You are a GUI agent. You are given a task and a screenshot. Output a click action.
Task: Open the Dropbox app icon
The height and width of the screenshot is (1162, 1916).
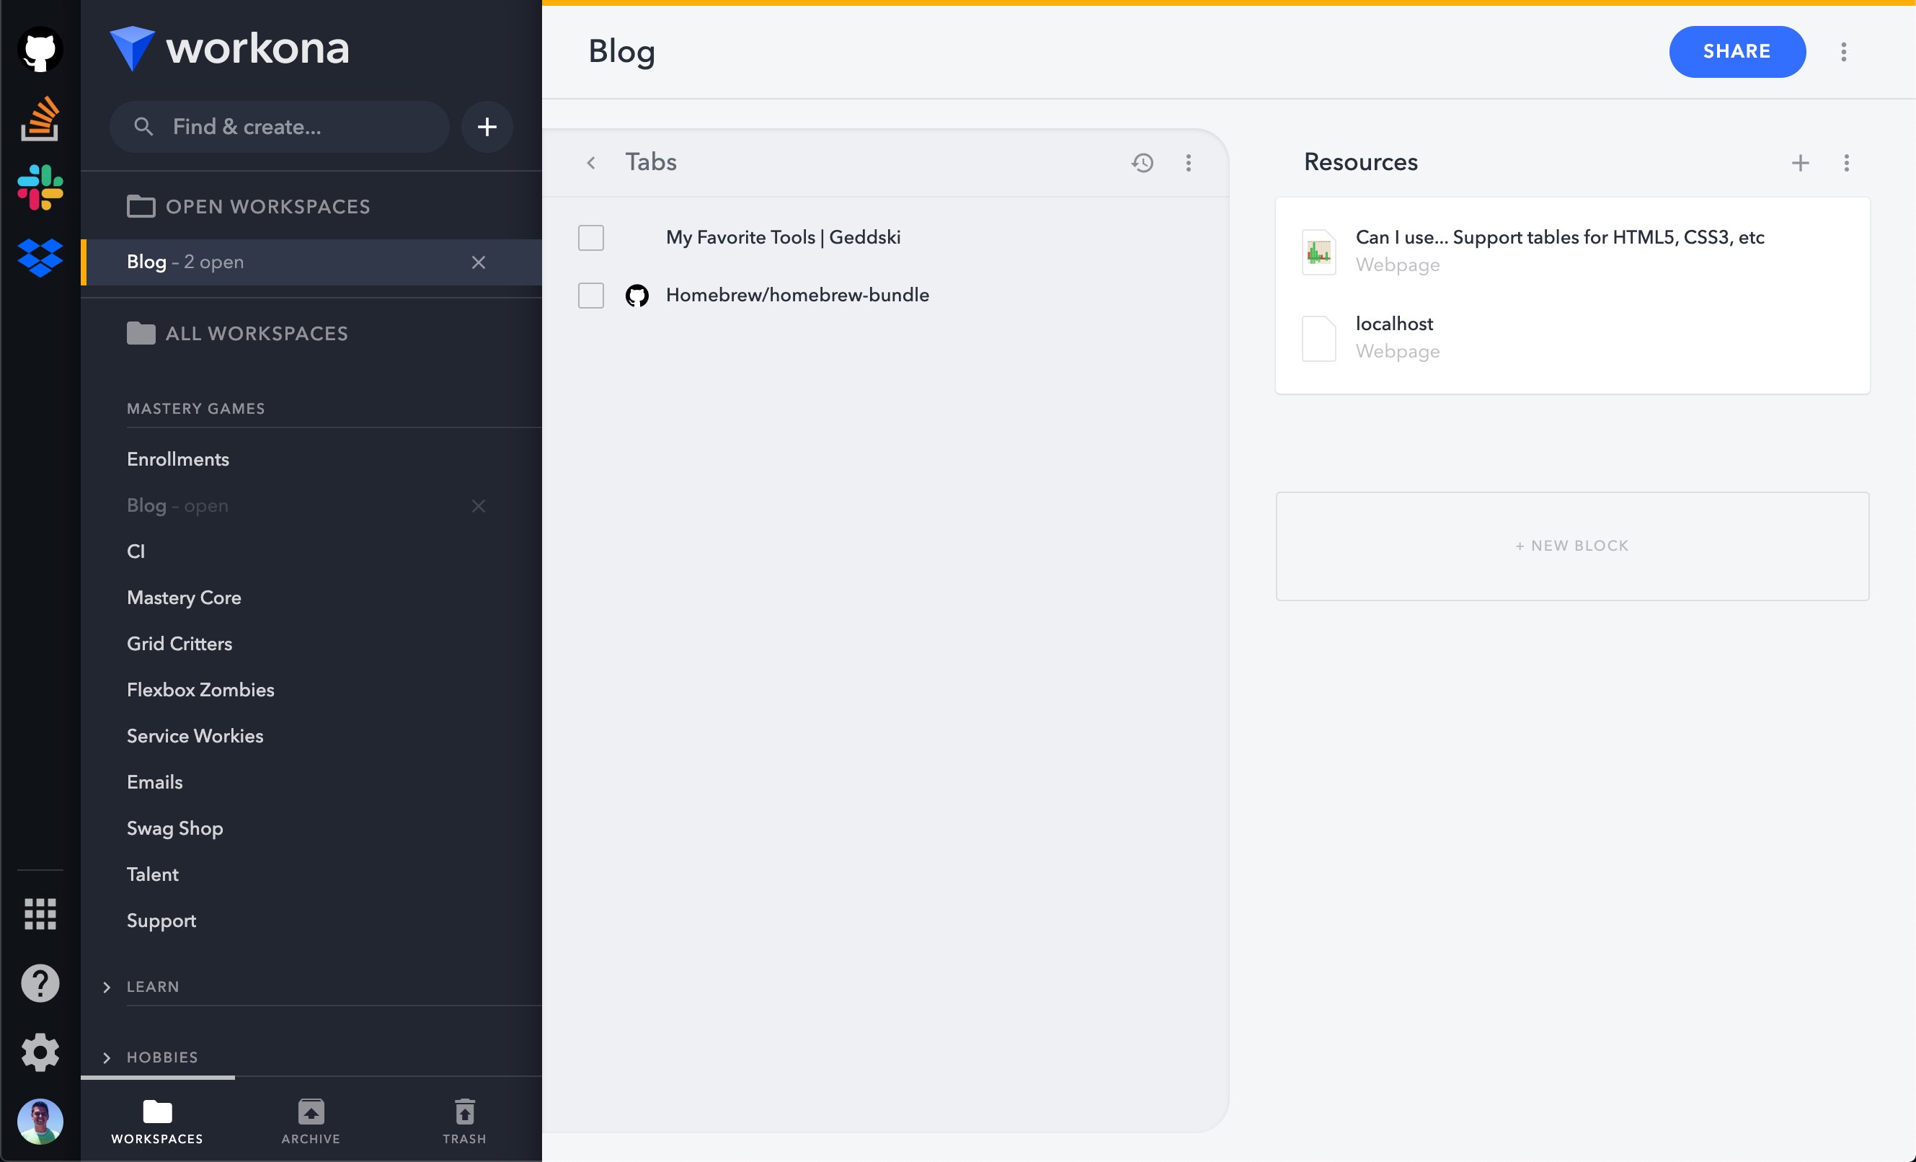(40, 257)
